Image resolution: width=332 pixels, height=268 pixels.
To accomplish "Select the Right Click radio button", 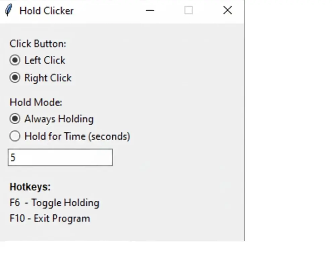I will [15, 78].
